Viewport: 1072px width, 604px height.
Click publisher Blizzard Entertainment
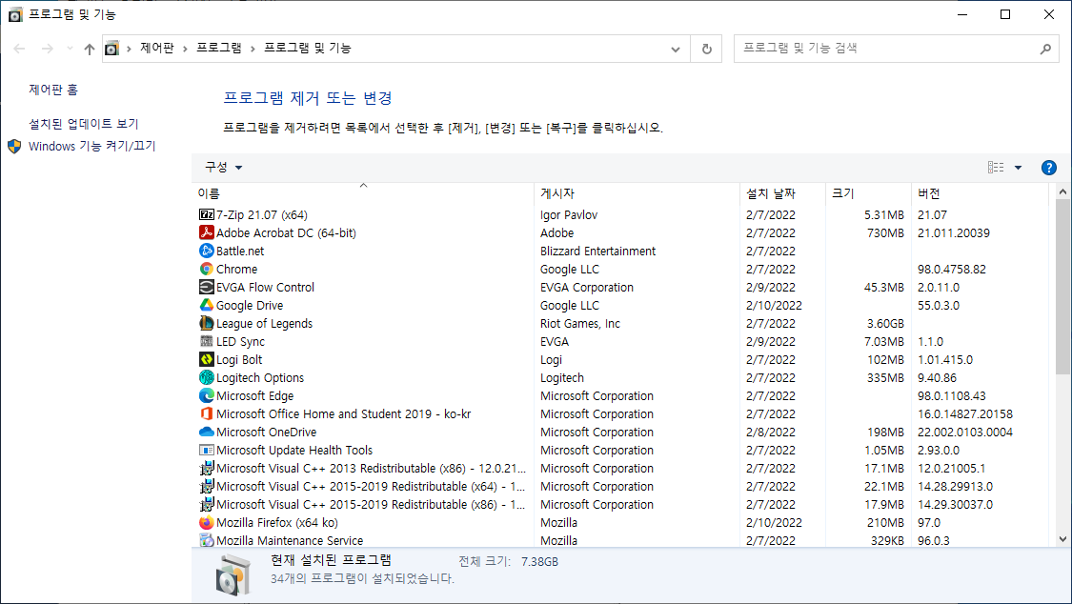pyautogui.click(x=597, y=251)
